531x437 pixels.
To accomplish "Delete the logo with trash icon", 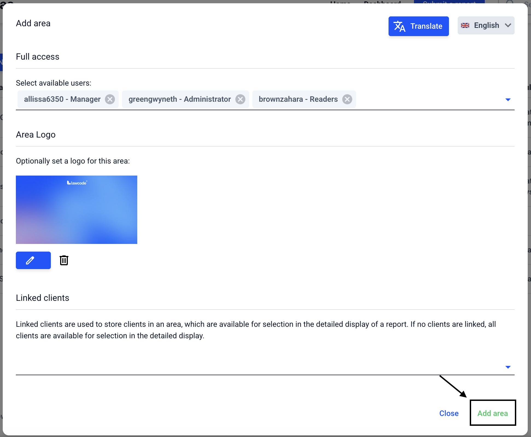I will (64, 260).
